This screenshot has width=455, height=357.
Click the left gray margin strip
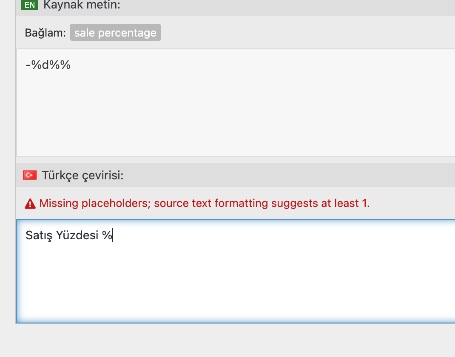point(8,174)
